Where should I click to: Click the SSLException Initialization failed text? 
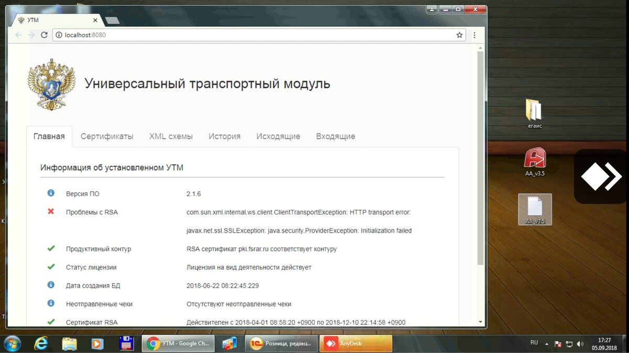[x=299, y=231]
